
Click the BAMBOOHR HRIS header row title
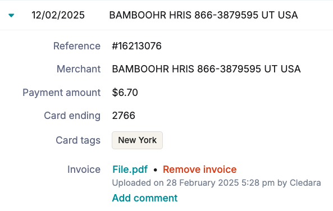point(203,15)
